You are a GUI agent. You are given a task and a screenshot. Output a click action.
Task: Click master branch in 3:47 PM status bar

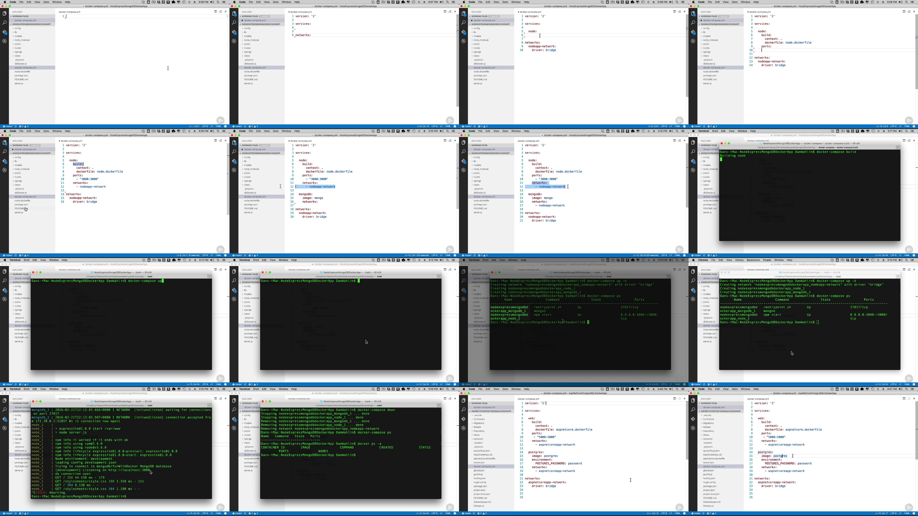pyautogui.click(x=697, y=513)
